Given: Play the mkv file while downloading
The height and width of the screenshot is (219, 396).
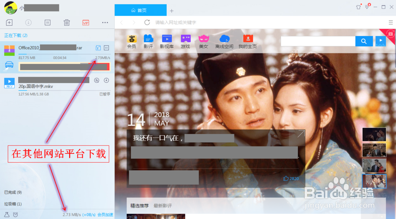Looking at the screenshot, I should coord(97,80).
